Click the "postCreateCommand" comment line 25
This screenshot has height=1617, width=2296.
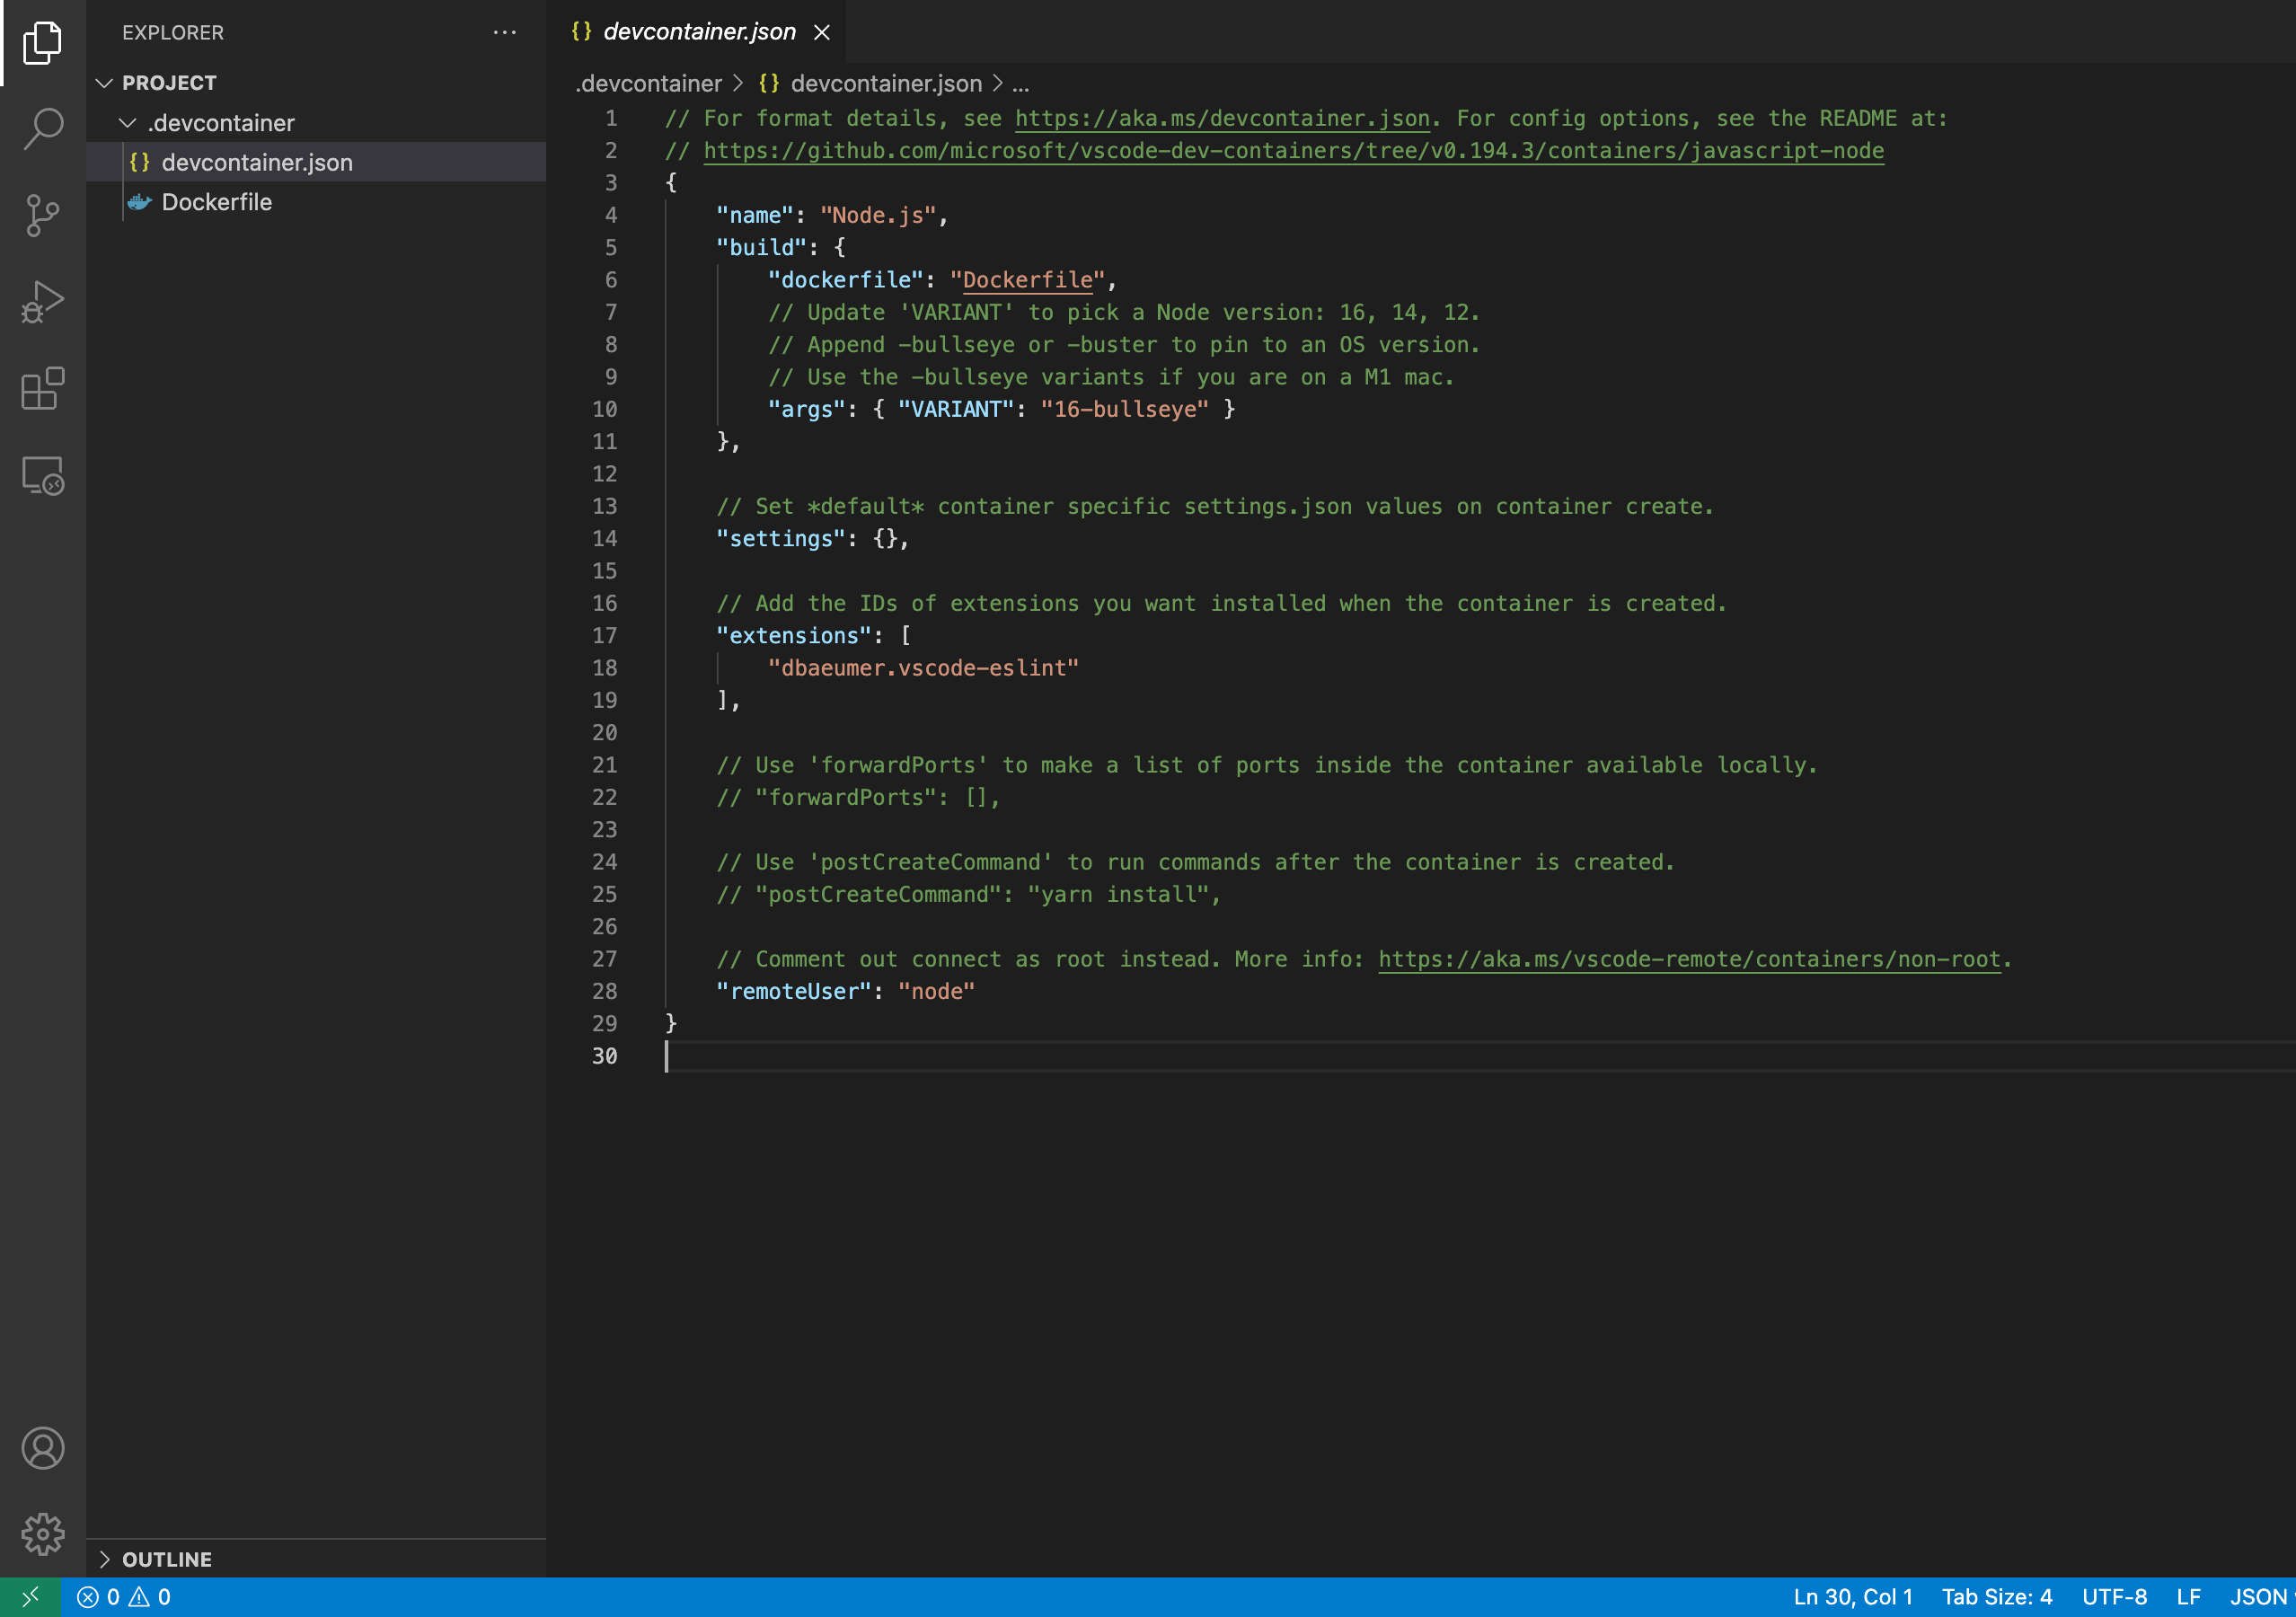[969, 895]
